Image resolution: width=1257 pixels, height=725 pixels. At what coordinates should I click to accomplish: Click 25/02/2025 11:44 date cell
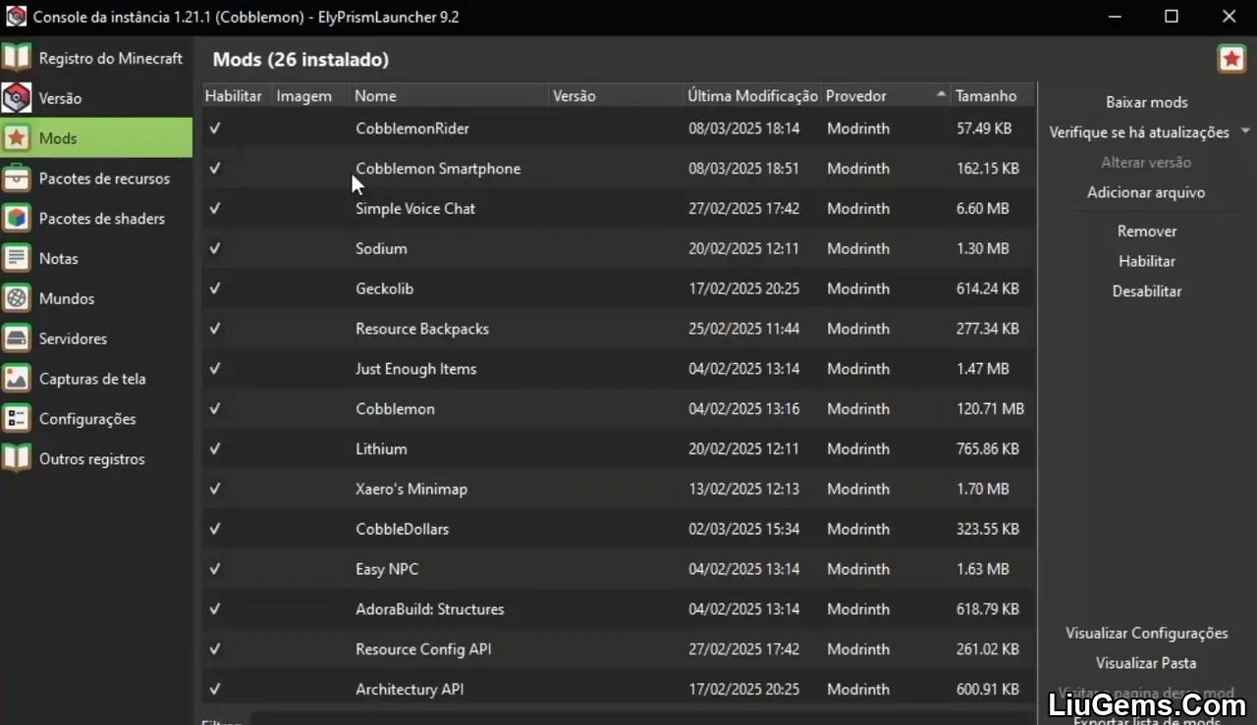[x=743, y=329]
